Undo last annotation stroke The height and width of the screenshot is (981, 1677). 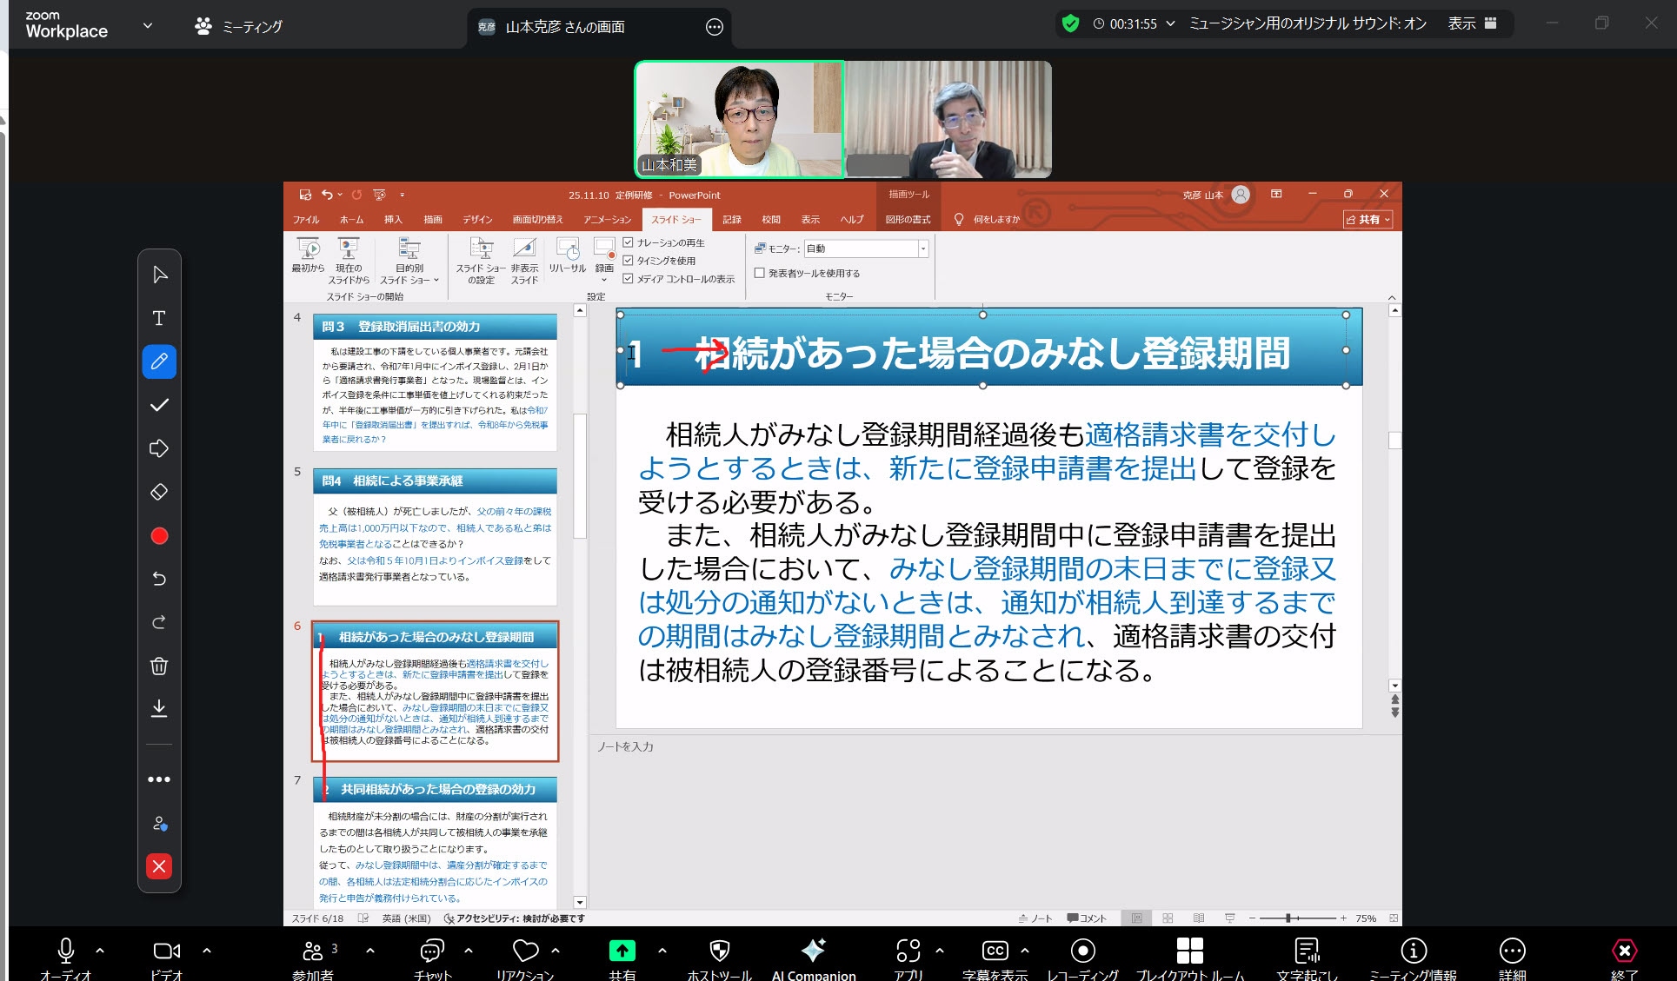coord(159,579)
